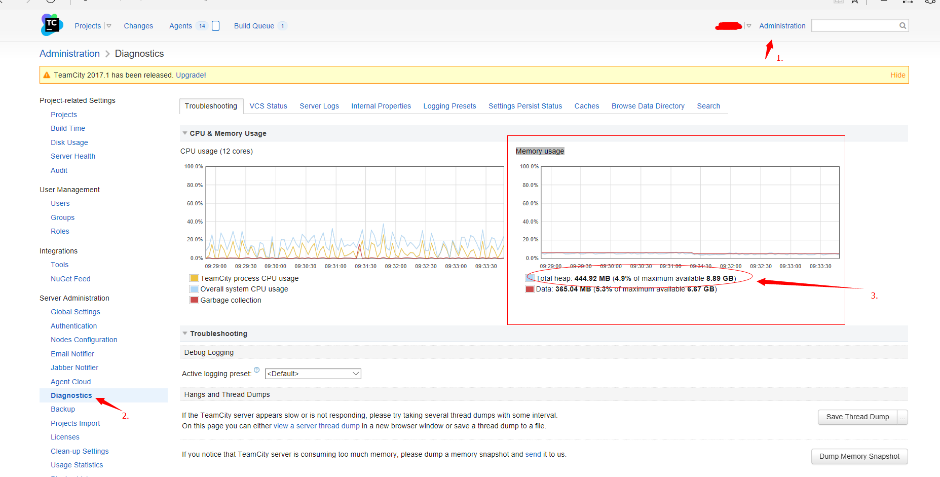Screen dimensions: 940x477
Task: Switch to Caches tab
Action: tap(587, 106)
